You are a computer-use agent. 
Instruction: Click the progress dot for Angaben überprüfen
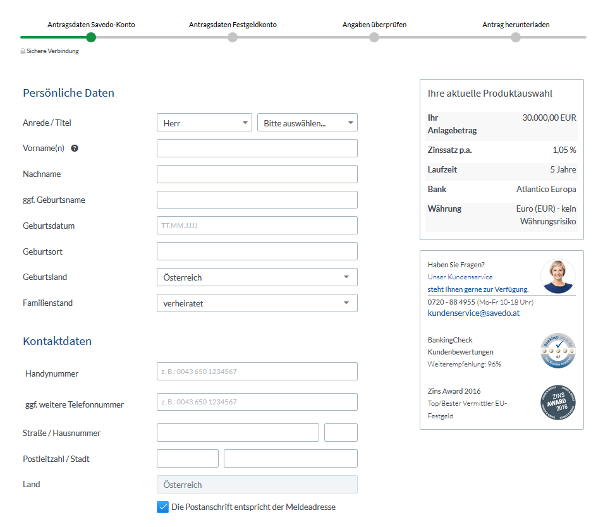coord(374,37)
